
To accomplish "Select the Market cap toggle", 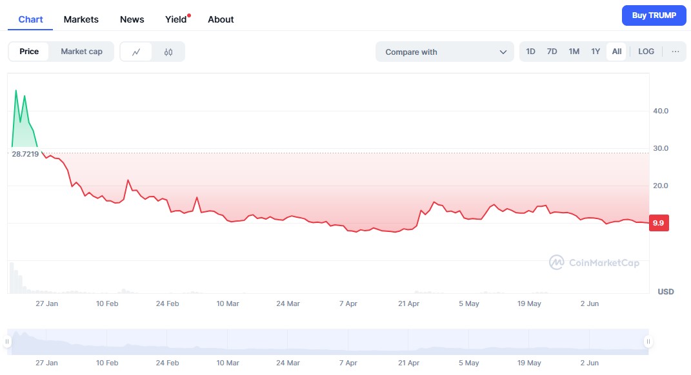I will coord(81,52).
